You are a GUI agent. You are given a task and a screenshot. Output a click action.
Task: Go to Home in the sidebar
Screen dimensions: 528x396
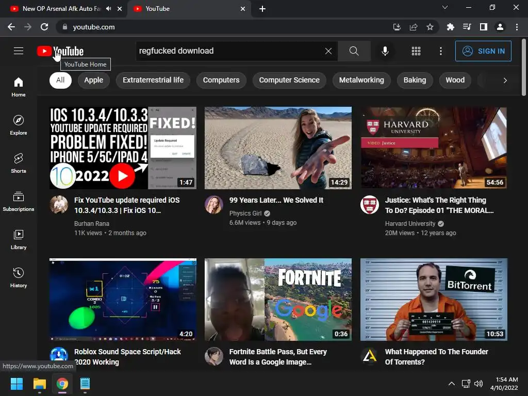(x=19, y=87)
